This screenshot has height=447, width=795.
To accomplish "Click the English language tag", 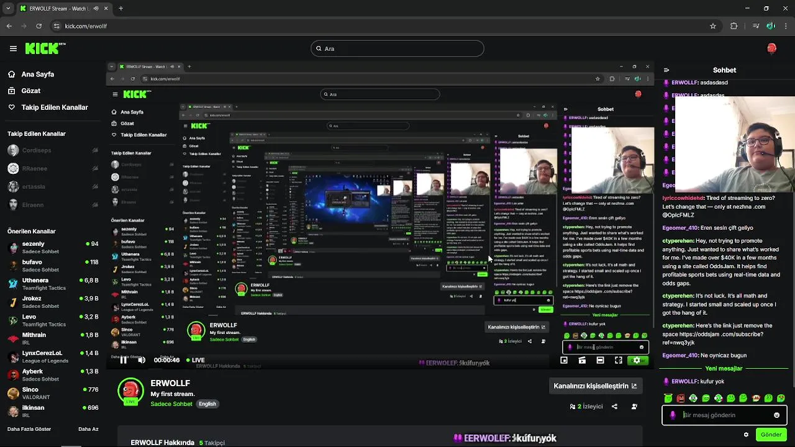I will [x=207, y=404].
